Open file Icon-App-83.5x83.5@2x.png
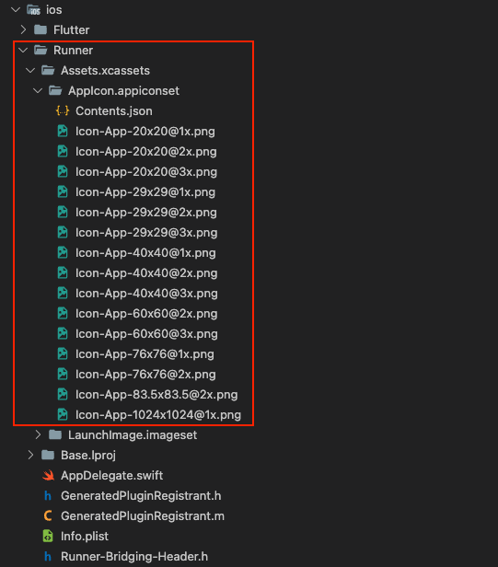 tap(156, 395)
